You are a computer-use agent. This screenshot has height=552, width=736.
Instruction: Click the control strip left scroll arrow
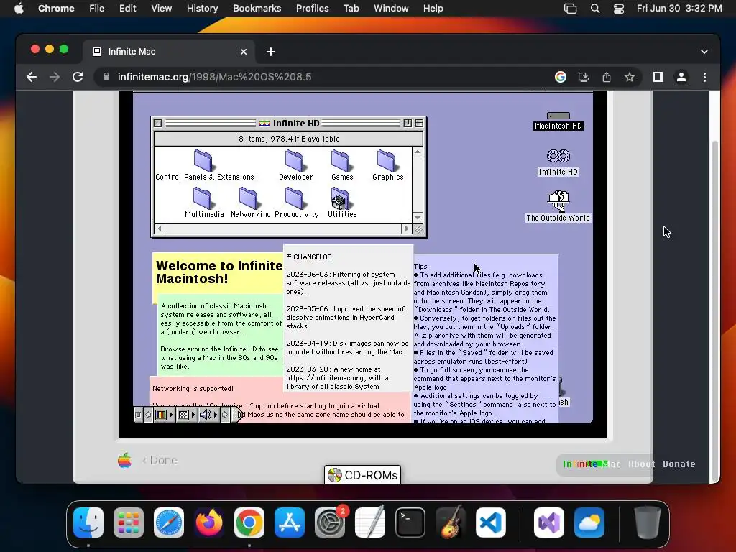(x=148, y=415)
